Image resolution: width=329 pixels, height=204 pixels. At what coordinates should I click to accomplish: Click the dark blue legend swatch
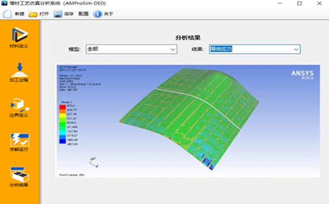(62, 141)
